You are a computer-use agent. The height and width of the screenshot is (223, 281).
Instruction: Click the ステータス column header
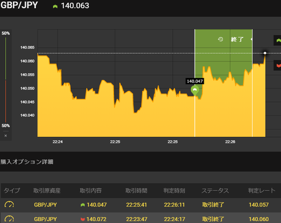tap(215, 190)
